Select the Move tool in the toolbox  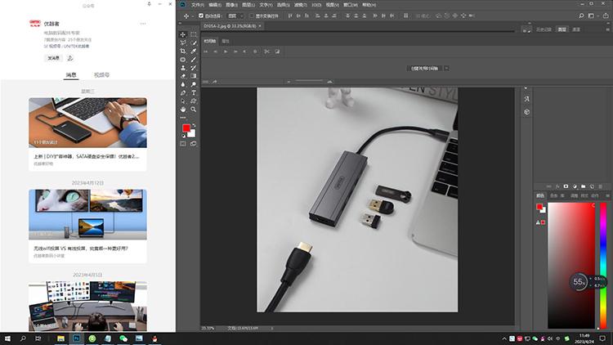tap(183, 34)
